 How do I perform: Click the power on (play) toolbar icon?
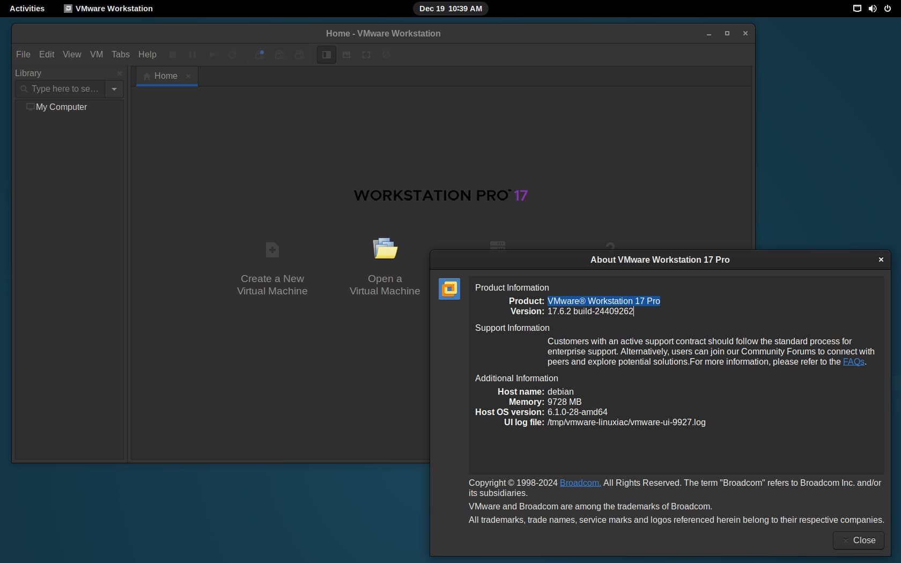coord(212,55)
